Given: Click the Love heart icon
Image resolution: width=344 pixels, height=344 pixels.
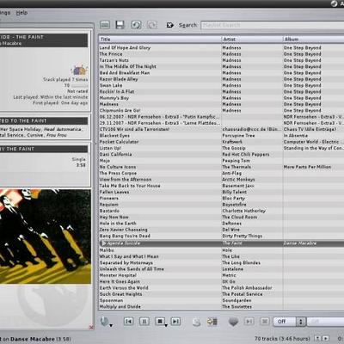Looking at the screenshot, I should pos(233,322).
